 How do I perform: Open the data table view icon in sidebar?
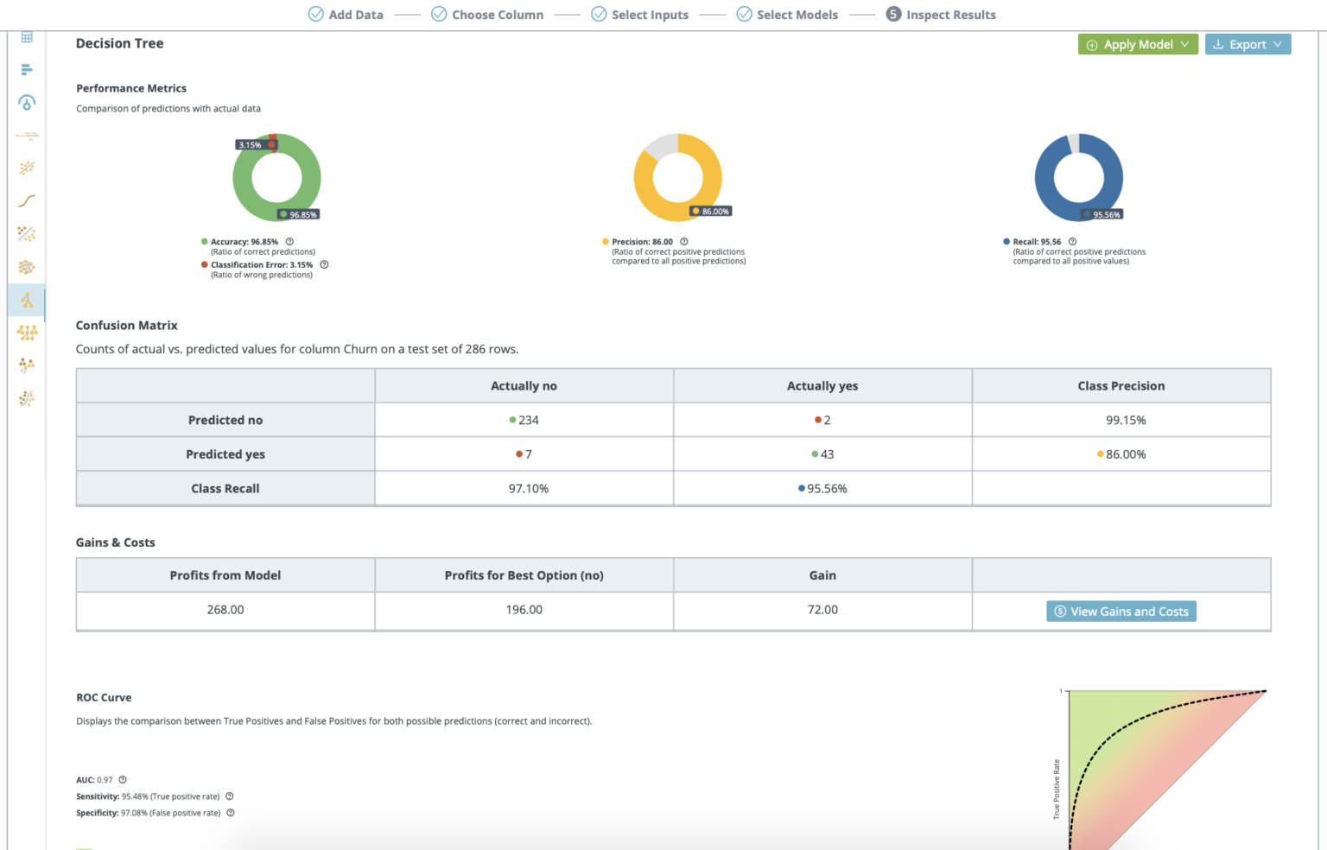tap(27, 37)
